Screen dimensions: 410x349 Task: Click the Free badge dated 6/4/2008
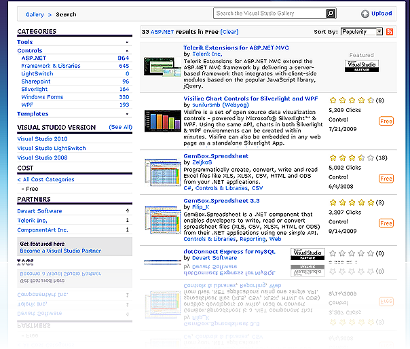386,179
